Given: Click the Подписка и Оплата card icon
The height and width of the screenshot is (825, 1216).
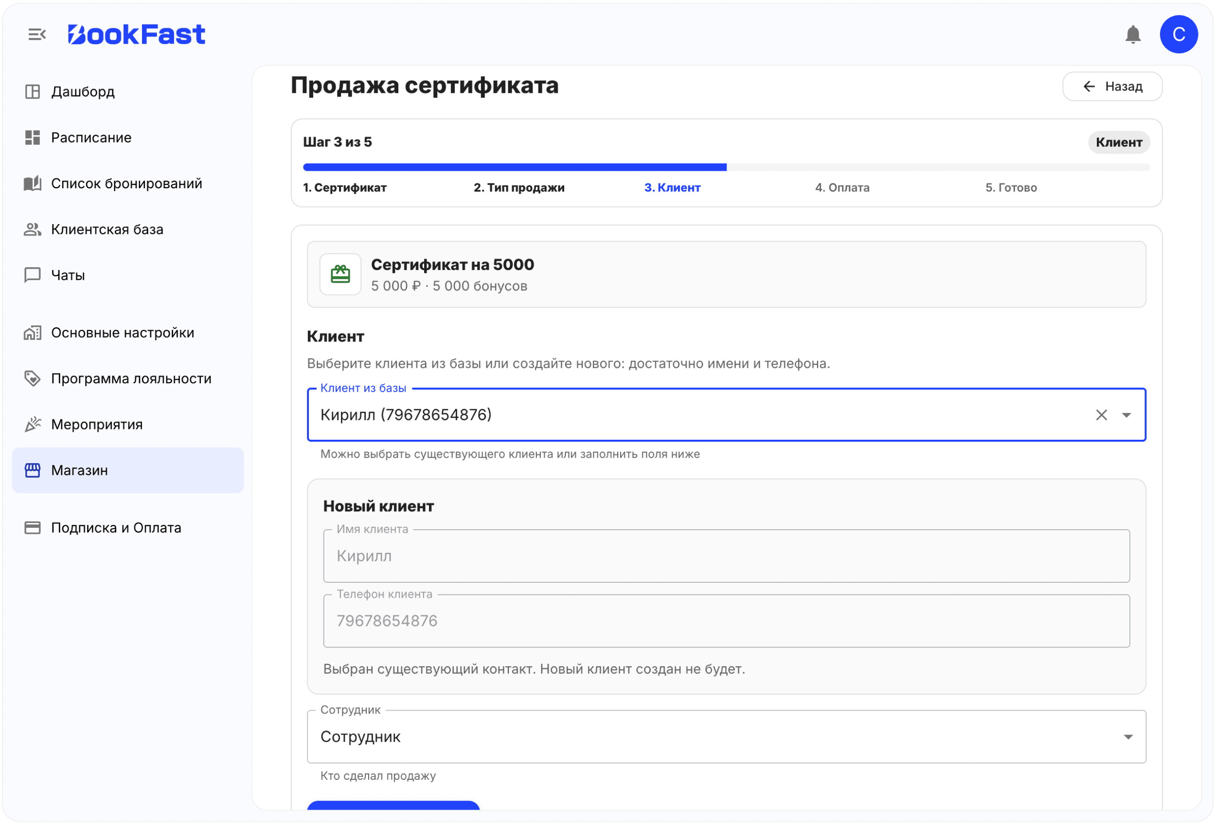Looking at the screenshot, I should [33, 527].
